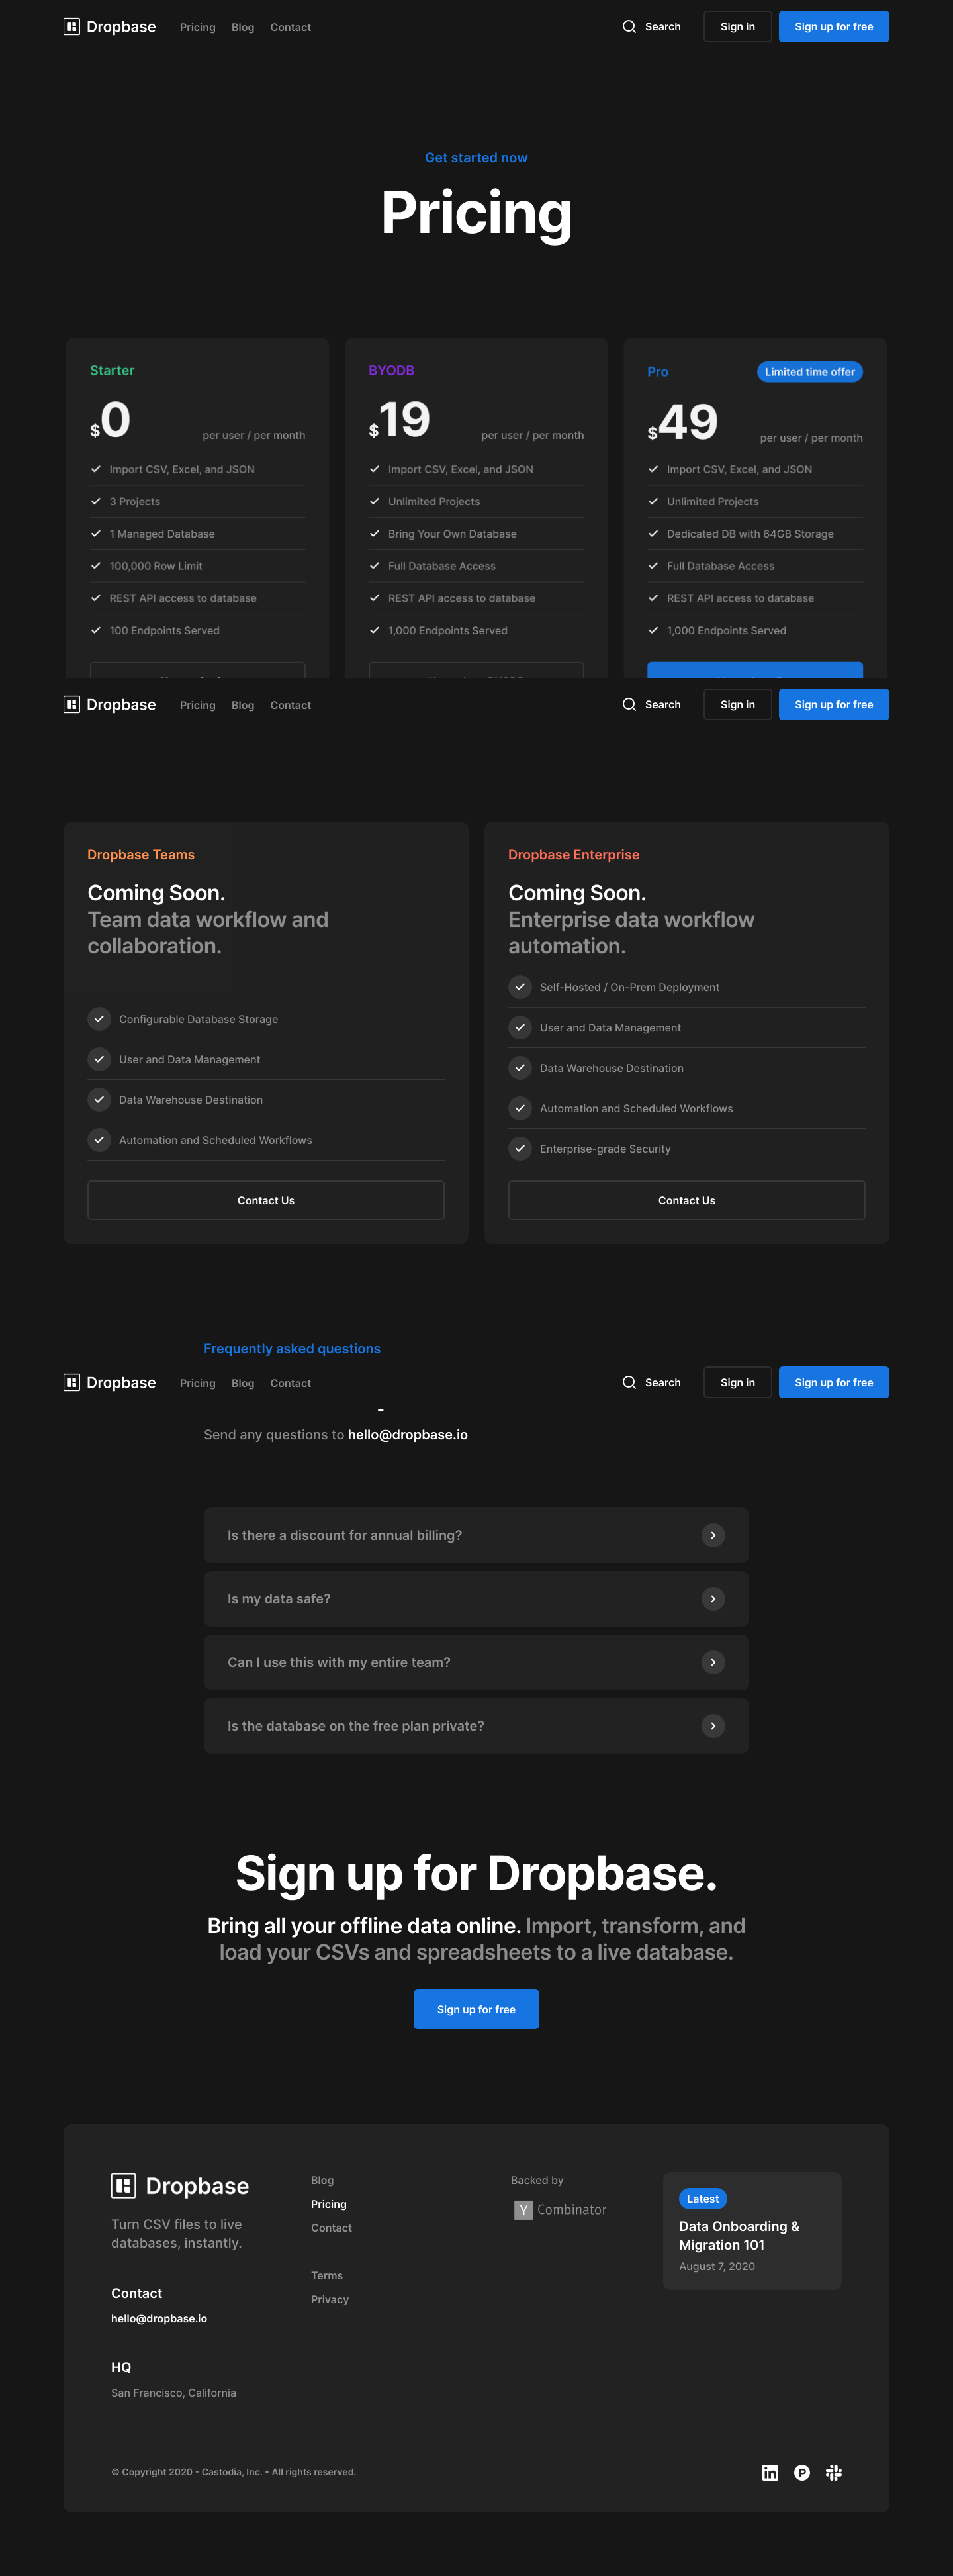Click Contact Us in the Dropbase Enterprise card
This screenshot has width=953, height=2576.
pos(687,1200)
